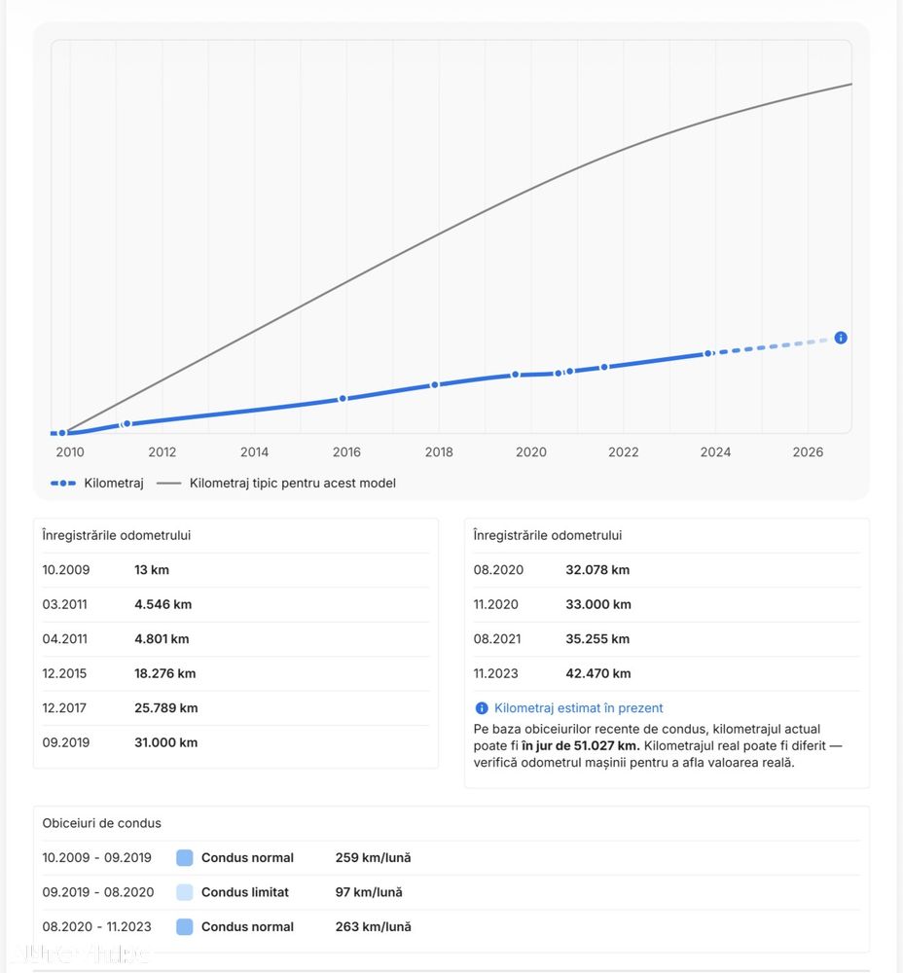The width and height of the screenshot is (903, 973).
Task: Select the '42.470 km' reading
Action: [x=597, y=674]
